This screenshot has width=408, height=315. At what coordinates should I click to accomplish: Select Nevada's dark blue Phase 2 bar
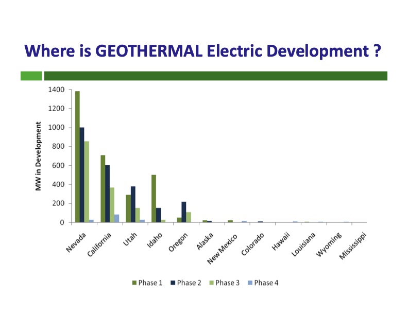(82, 175)
